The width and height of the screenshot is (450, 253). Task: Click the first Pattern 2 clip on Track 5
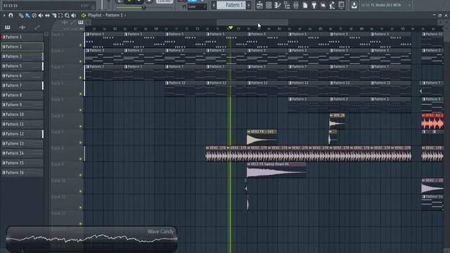pos(308,105)
